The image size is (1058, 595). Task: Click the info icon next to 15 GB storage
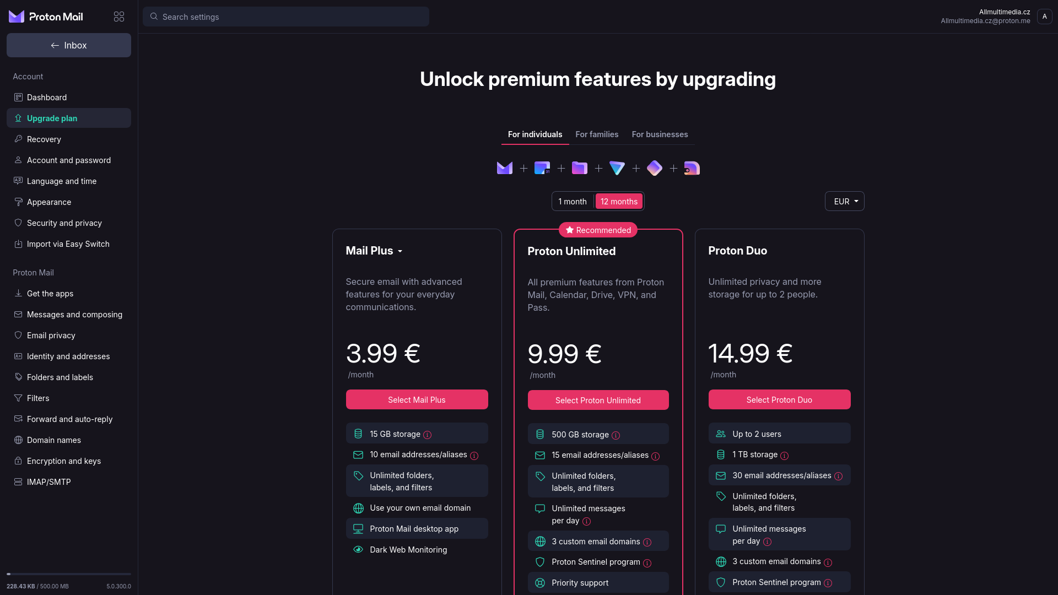click(428, 435)
